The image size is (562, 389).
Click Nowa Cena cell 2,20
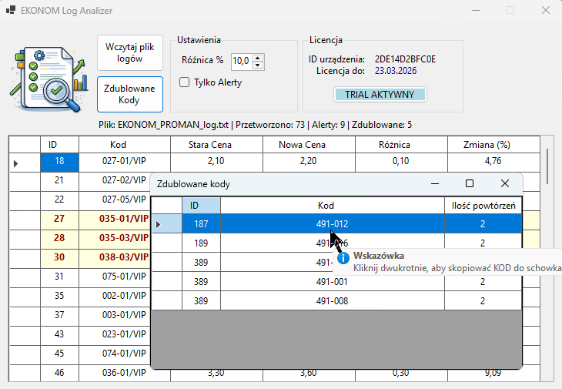coord(309,163)
